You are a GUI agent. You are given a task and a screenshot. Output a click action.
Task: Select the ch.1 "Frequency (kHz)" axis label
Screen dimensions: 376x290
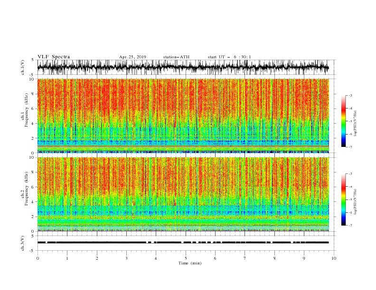(27, 110)
